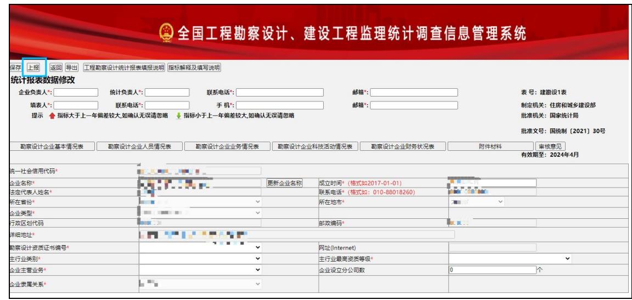Click the 保存 (Save) toolbar button
Screen dimensions: 632x300
(x=15, y=67)
